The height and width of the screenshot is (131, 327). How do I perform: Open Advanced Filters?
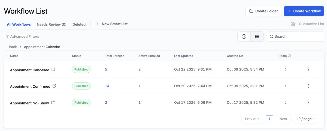23,36
